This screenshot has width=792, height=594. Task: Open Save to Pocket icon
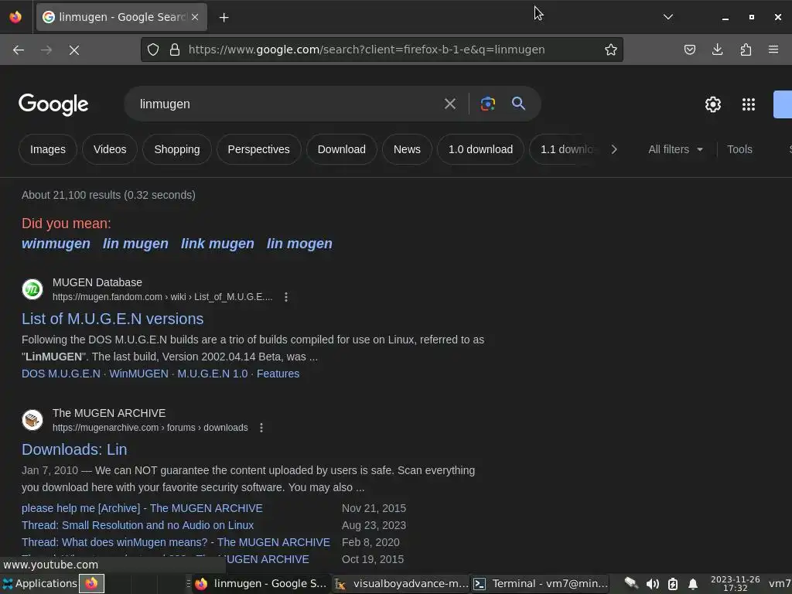pos(689,49)
